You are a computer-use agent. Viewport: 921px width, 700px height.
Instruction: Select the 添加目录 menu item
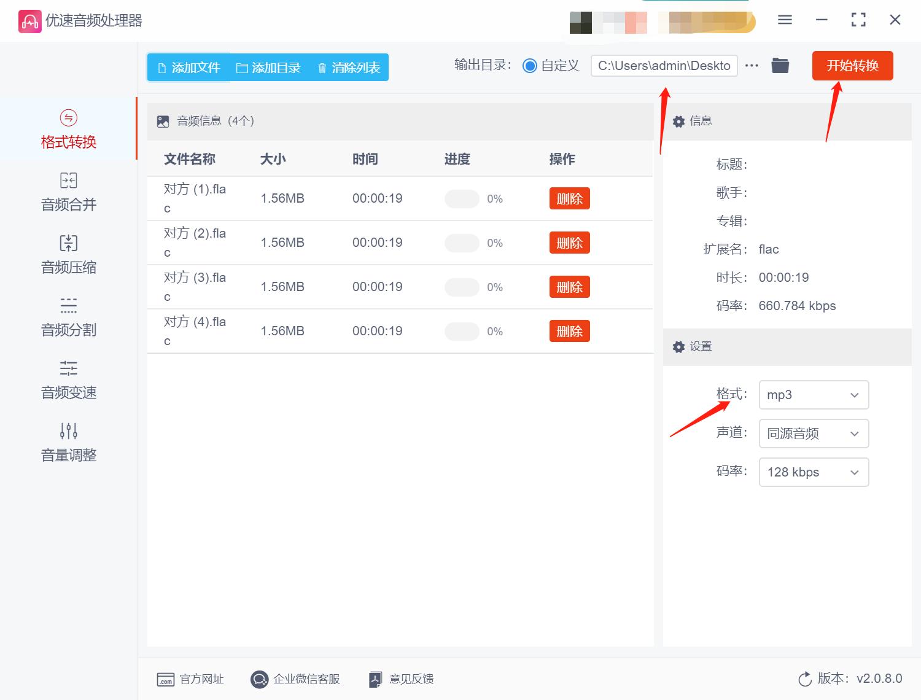(269, 68)
